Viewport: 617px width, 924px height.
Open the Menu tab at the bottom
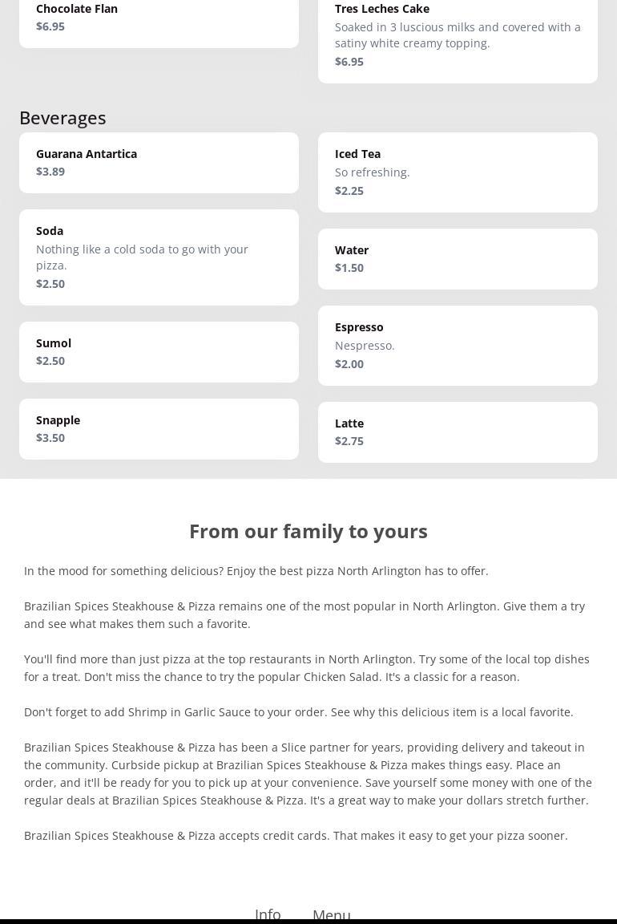(x=331, y=914)
